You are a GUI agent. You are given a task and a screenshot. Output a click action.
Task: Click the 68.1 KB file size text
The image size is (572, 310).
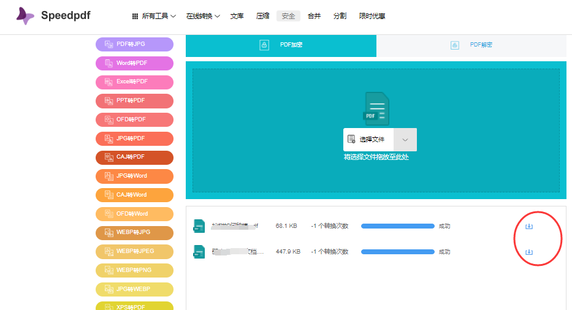[286, 226]
